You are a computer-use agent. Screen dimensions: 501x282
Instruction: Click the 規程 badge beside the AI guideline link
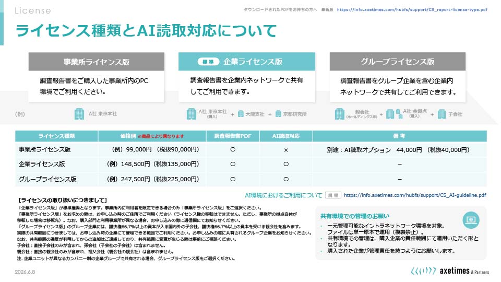coord(333,195)
